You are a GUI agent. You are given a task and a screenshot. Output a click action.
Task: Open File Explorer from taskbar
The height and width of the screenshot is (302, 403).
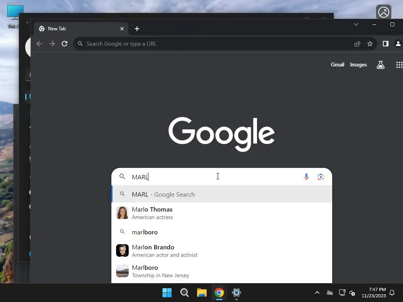pos(202,293)
